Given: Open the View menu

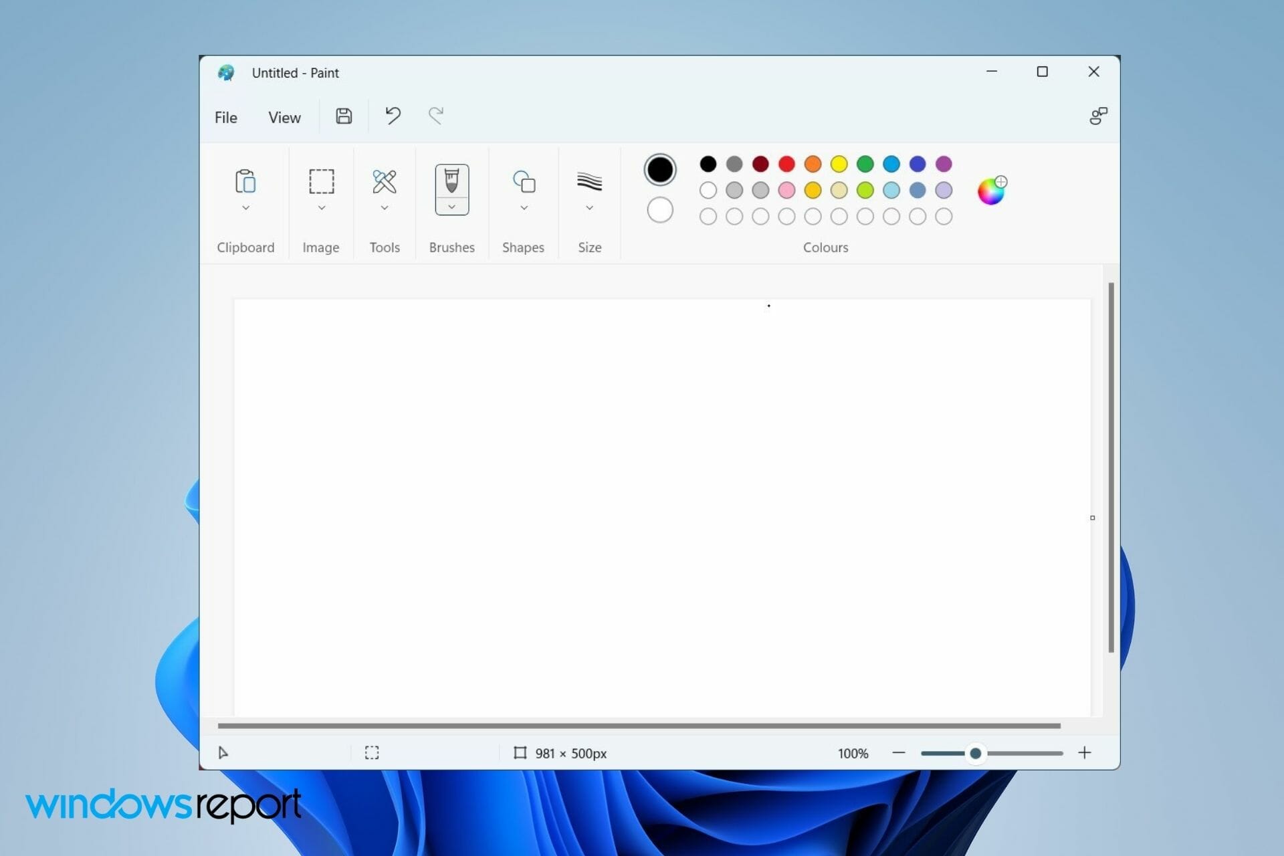Looking at the screenshot, I should pyautogui.click(x=284, y=118).
